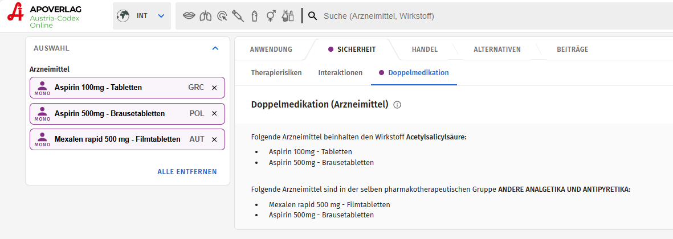Screen dimensions: 673x239
Task: Show the Therapierisiken sub-tab
Action: tap(276, 72)
